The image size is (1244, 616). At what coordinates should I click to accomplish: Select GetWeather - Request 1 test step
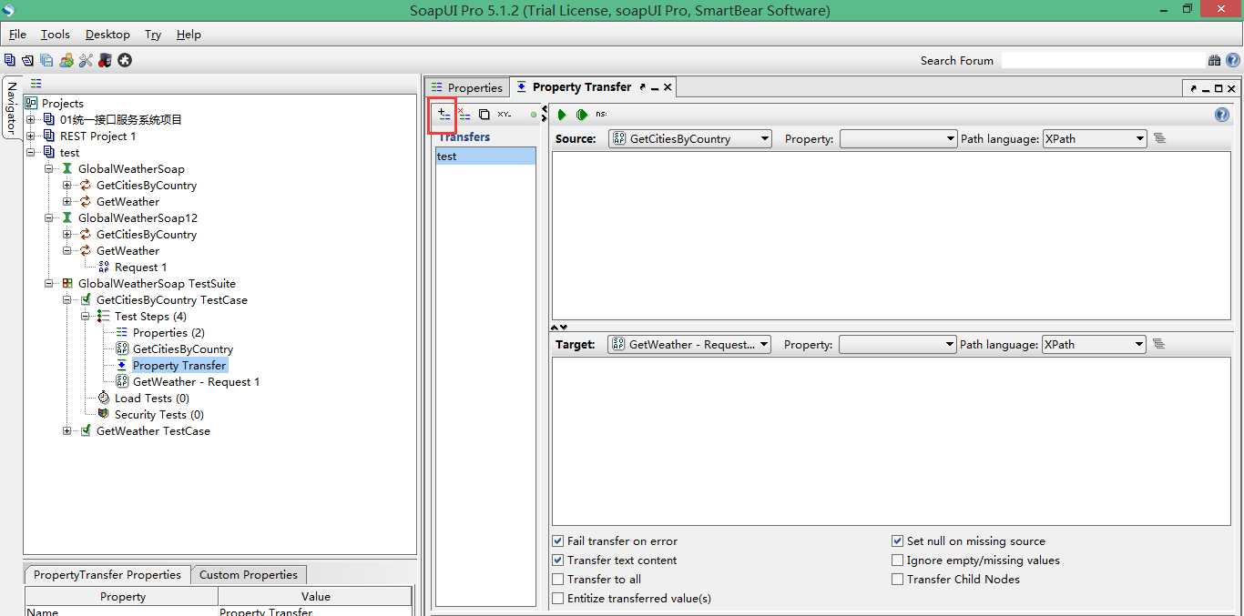click(196, 381)
